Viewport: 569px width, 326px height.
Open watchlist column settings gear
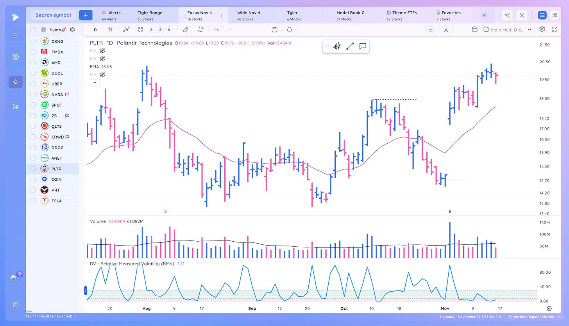(72, 30)
